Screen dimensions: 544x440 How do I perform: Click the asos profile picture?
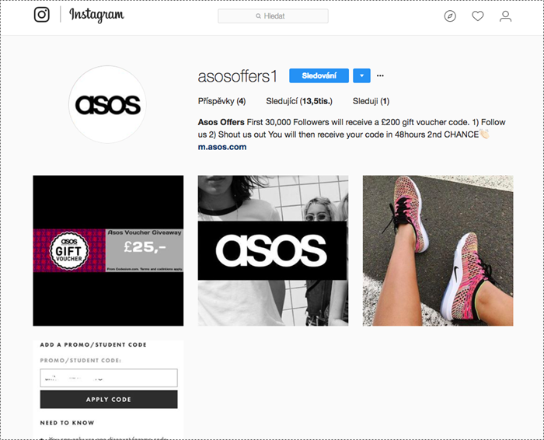[x=107, y=104]
